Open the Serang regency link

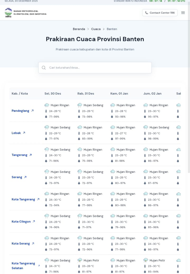[x=17, y=177]
